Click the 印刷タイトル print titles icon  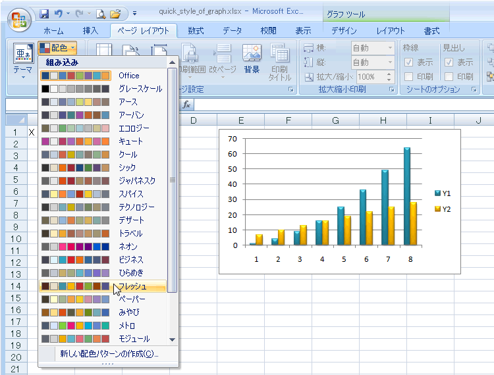pos(280,62)
